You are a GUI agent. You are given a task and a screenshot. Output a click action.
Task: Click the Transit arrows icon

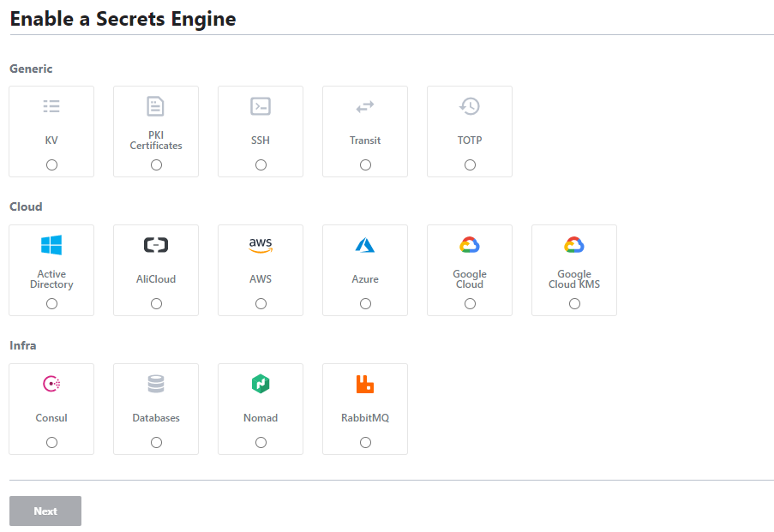(x=365, y=106)
